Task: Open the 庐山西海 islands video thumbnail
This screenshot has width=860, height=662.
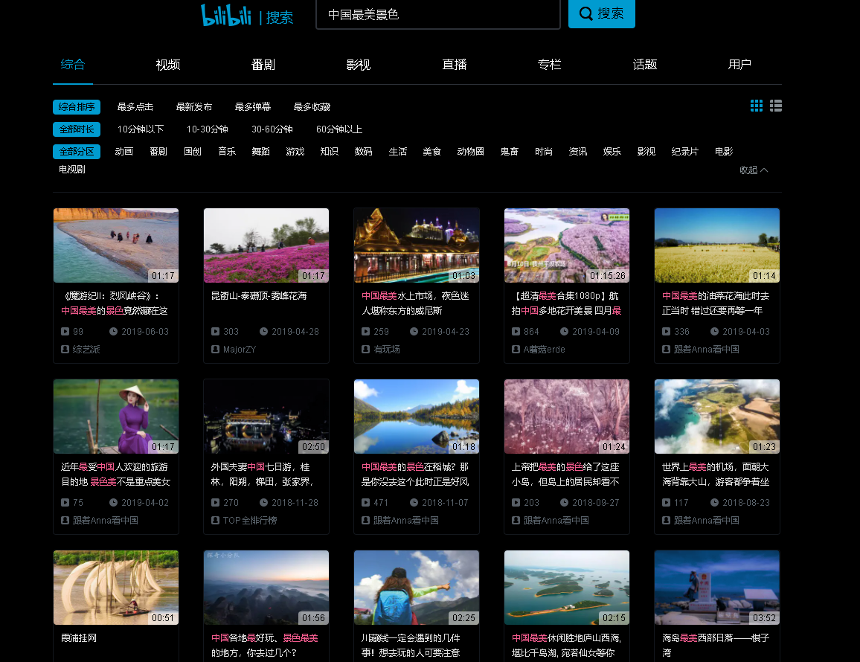Action: [567, 588]
